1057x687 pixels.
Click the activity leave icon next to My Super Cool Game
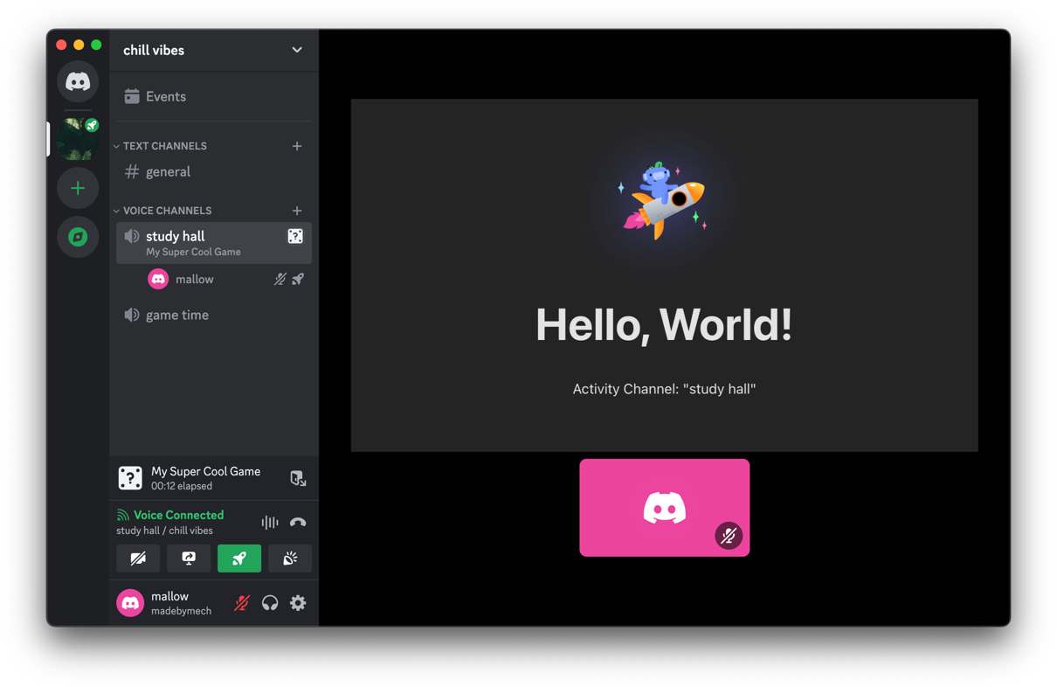click(x=298, y=478)
